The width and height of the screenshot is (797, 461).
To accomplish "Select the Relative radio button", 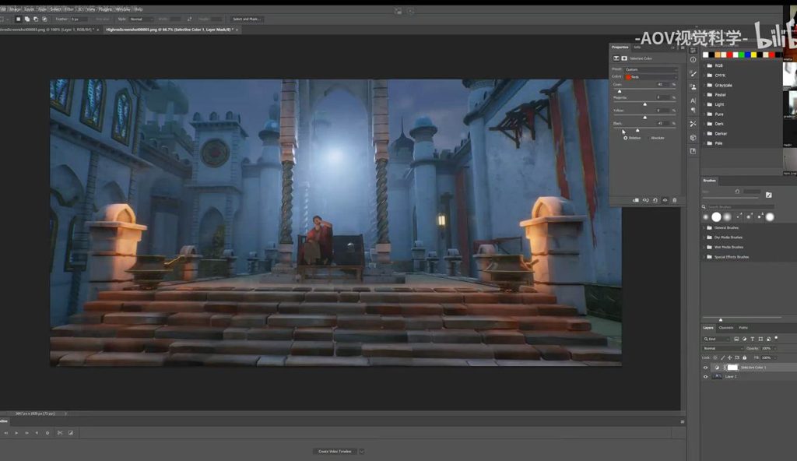I will pos(625,138).
